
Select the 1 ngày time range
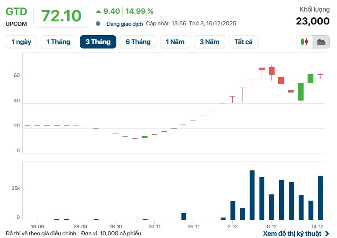click(21, 42)
